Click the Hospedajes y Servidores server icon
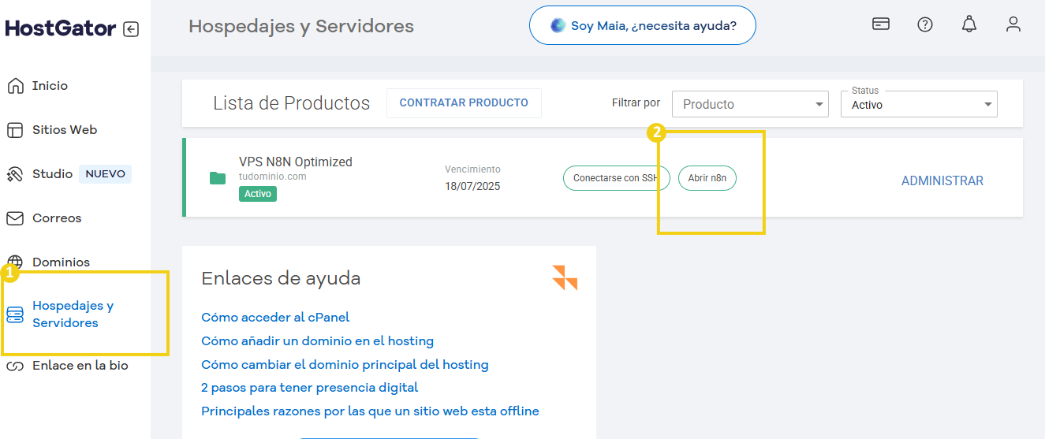This screenshot has height=439, width=1045. pyautogui.click(x=15, y=315)
